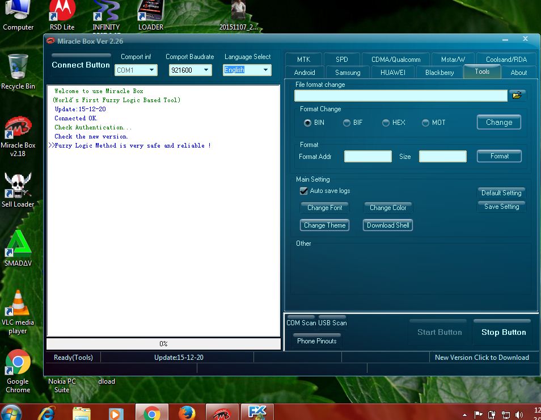Click the Download Shell button
541x420 pixels.
click(x=388, y=225)
